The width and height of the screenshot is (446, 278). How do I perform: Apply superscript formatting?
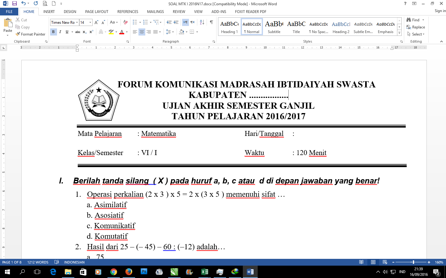(91, 31)
